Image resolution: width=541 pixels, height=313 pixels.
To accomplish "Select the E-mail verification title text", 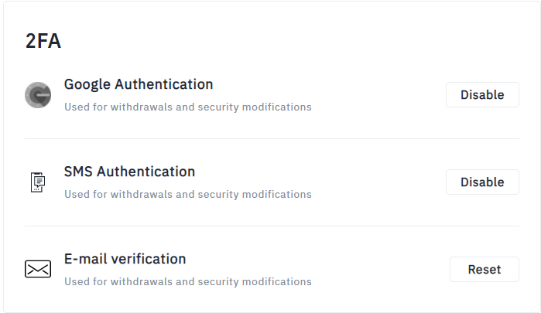I will [x=125, y=259].
